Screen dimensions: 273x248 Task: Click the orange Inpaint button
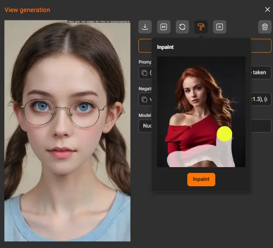click(x=201, y=180)
